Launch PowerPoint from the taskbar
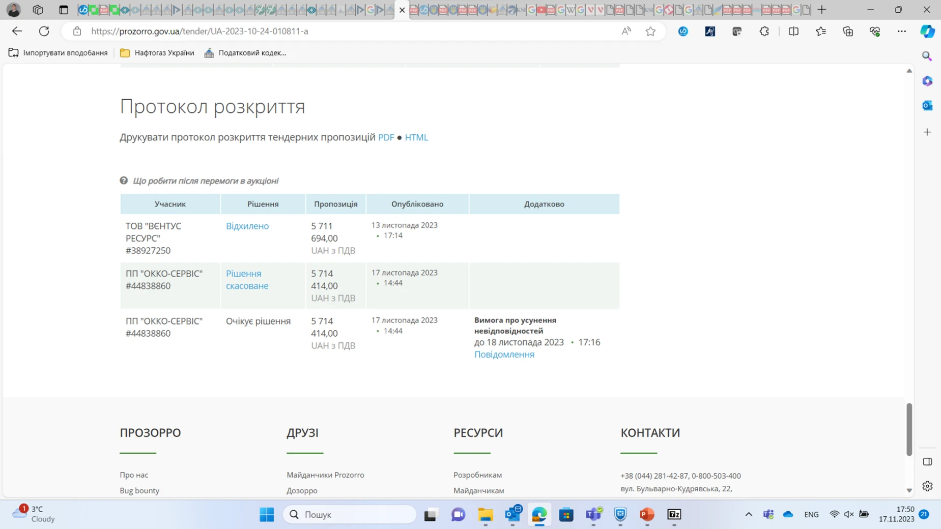941x529 pixels. click(647, 515)
